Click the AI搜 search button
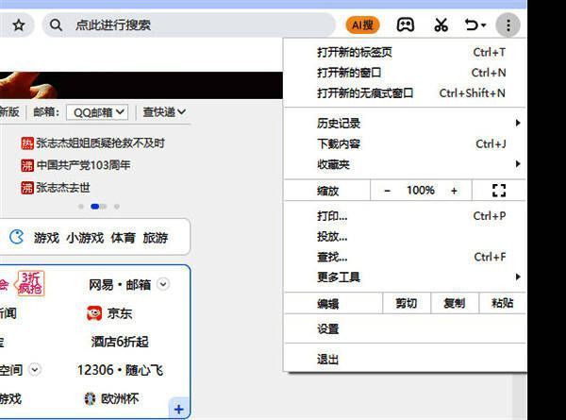 click(362, 25)
